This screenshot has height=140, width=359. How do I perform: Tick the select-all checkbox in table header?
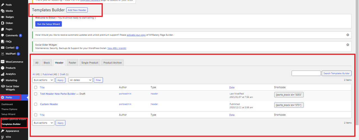click(x=36, y=87)
